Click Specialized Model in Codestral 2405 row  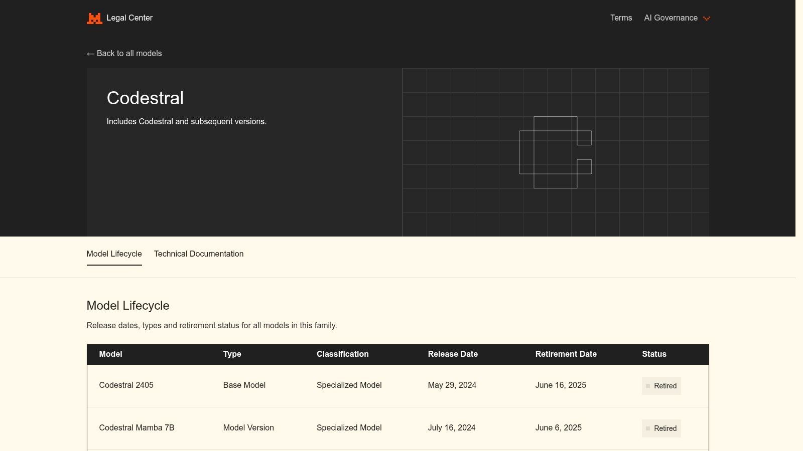(349, 385)
